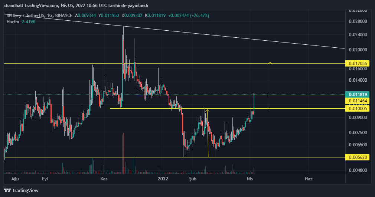Image resolution: width=375 pixels, height=197 pixels.
Task: Select the Nis month label on time axis
Action: pyautogui.click(x=250, y=179)
